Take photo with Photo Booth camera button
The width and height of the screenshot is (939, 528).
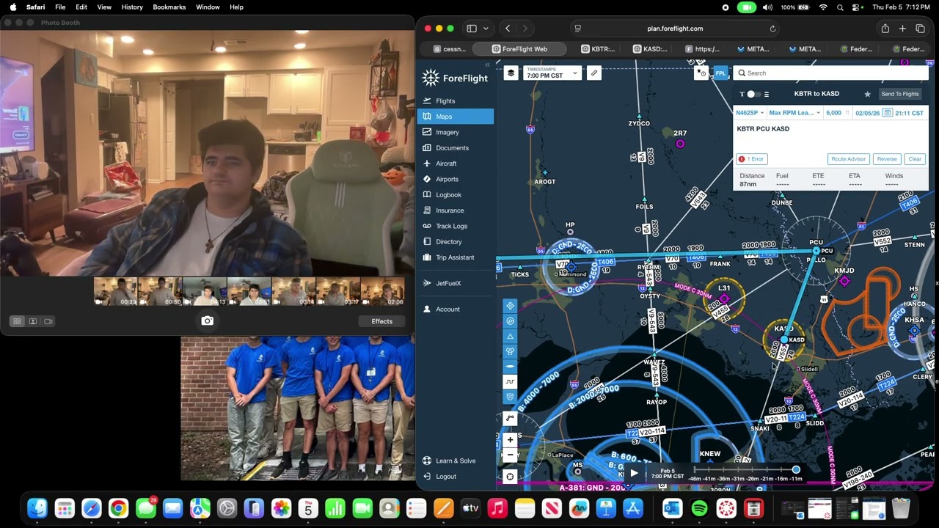point(208,320)
